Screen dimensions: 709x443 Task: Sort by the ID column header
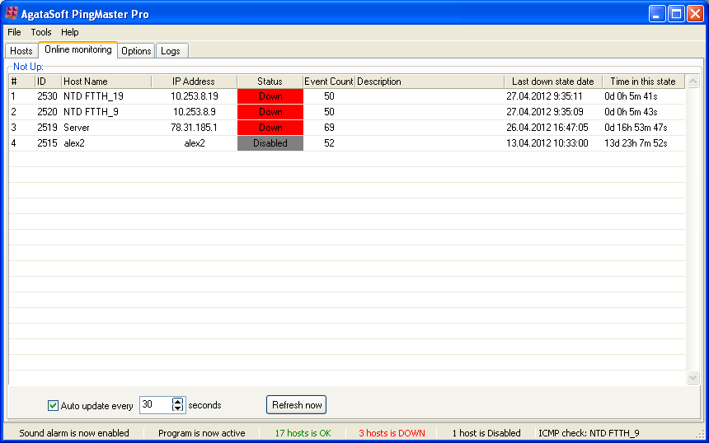point(48,82)
